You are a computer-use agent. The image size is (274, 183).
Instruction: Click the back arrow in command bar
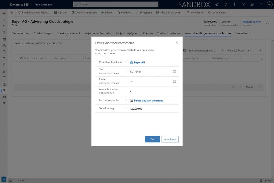pyautogui.click(x=12, y=13)
